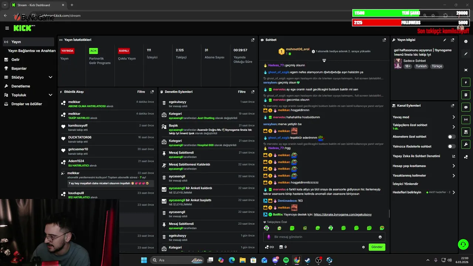This screenshot has height=266, width=473.
Task: Toggle Yalnızca ifadelerle sohbet switch
Action: click(451, 146)
